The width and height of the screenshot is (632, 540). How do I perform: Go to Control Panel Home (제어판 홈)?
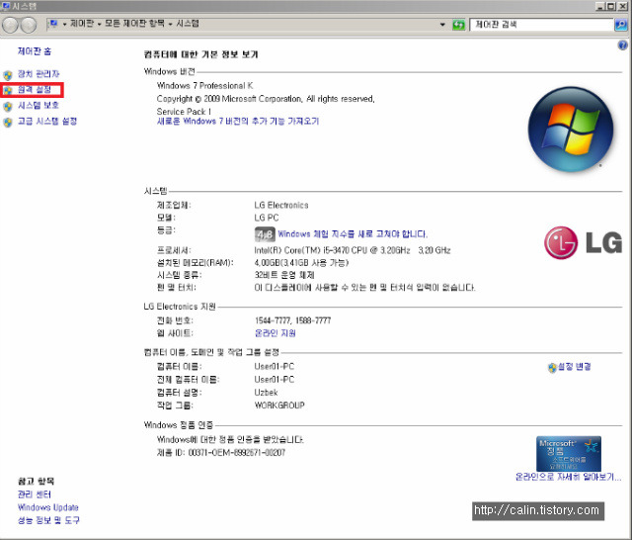point(35,51)
